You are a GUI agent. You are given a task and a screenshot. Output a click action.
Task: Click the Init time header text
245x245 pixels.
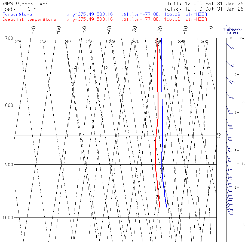(x=205, y=4)
